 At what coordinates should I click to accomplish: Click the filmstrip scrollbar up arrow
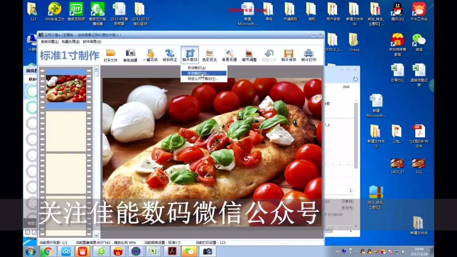(96, 69)
